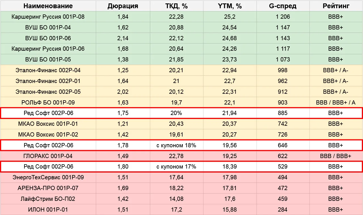Select cell 'Каршеринг Руссия 001Р-06'
The image size is (363, 215).
[48, 49]
